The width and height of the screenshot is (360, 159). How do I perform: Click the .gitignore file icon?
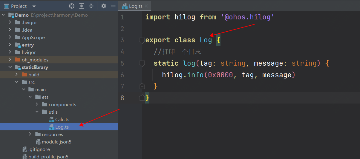click(25, 149)
